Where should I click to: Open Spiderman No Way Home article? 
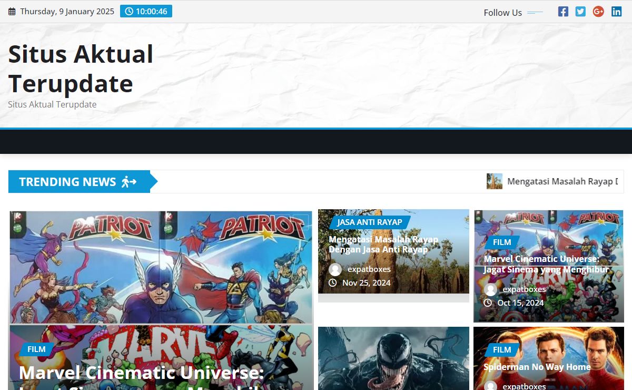pos(537,367)
